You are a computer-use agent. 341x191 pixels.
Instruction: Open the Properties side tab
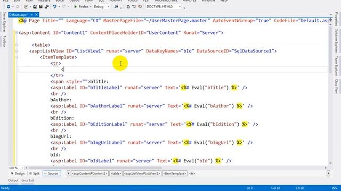(x=336, y=19)
